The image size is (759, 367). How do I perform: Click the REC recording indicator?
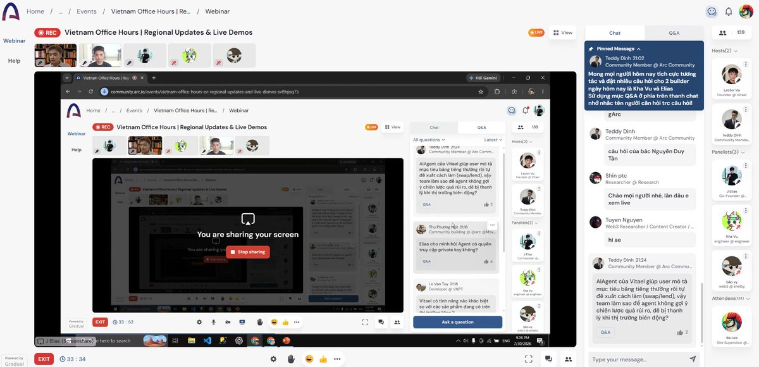pyautogui.click(x=47, y=33)
